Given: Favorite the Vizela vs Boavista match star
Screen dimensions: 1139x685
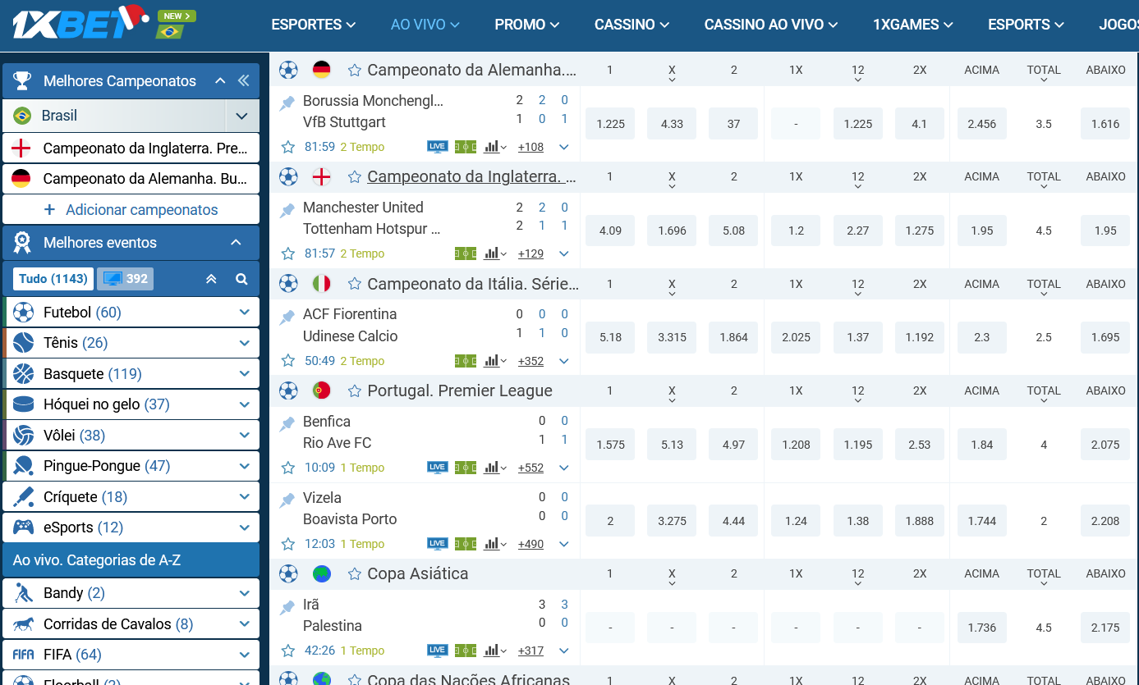Looking at the screenshot, I should click(x=288, y=544).
